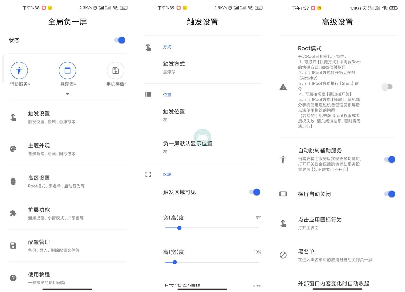The width and height of the screenshot is (405, 292).
Task: Enable the Root模式 toggle
Action: pos(387,87)
